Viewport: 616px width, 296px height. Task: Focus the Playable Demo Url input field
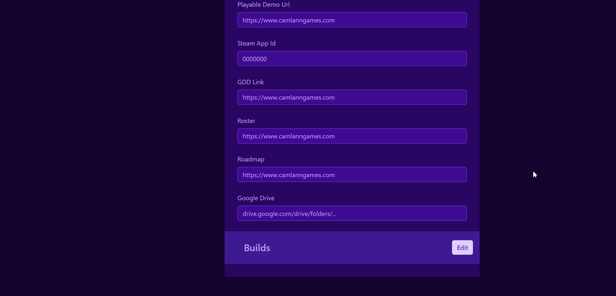tap(352, 20)
